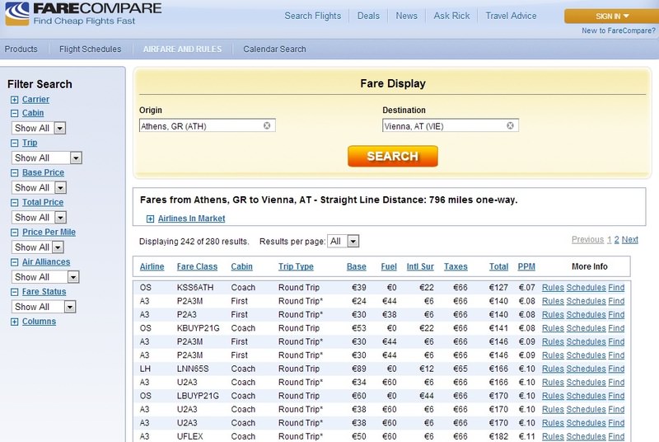The image size is (659, 442).
Task: Collapse the Total Price filter
Action: [14, 203]
